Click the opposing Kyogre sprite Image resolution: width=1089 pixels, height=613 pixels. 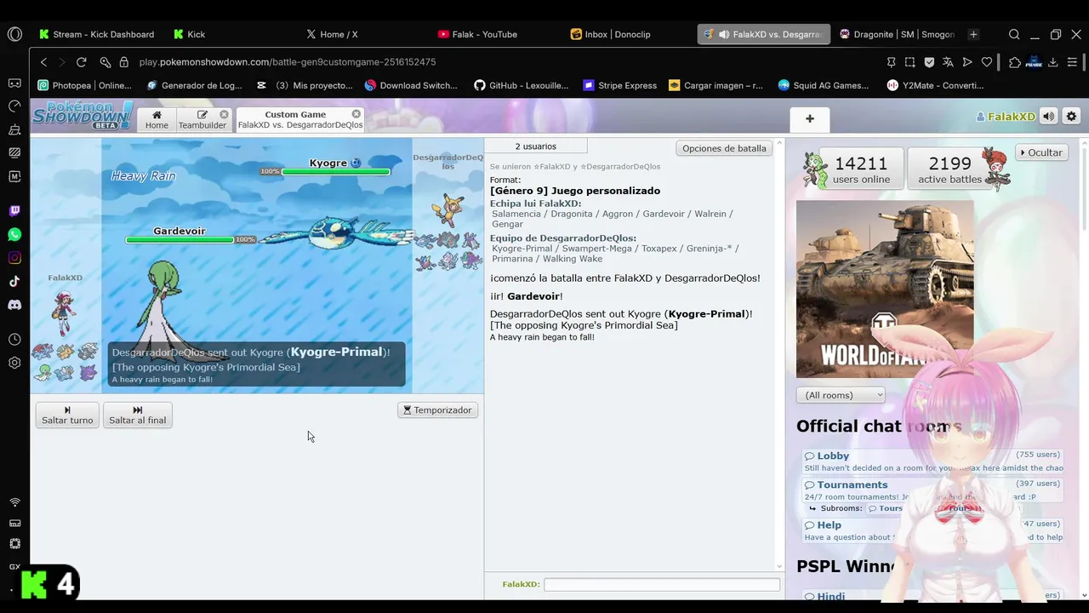336,232
